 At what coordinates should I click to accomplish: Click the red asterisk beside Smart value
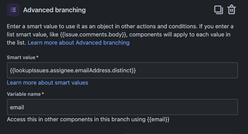pyautogui.click(x=37, y=57)
